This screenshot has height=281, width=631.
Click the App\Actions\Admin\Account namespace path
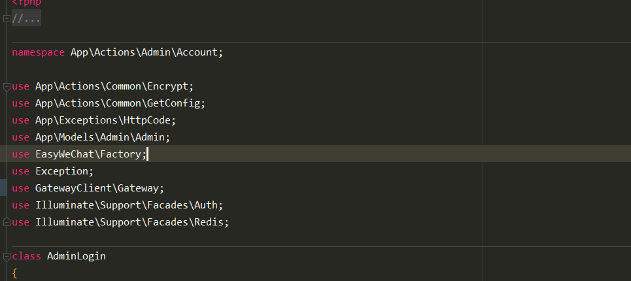pos(145,52)
